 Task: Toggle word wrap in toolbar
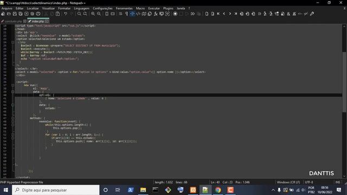click(120, 14)
